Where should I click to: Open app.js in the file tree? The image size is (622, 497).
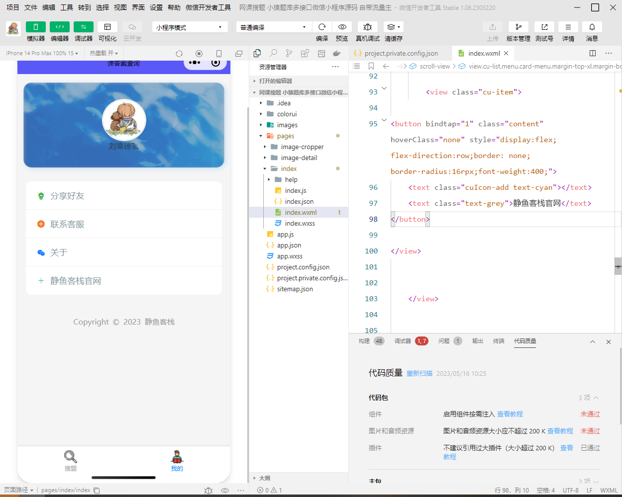[x=285, y=234]
